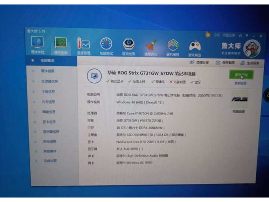Click the Wireless-AC 9560 network card value
The height and width of the screenshot is (202, 269).
tap(134, 163)
